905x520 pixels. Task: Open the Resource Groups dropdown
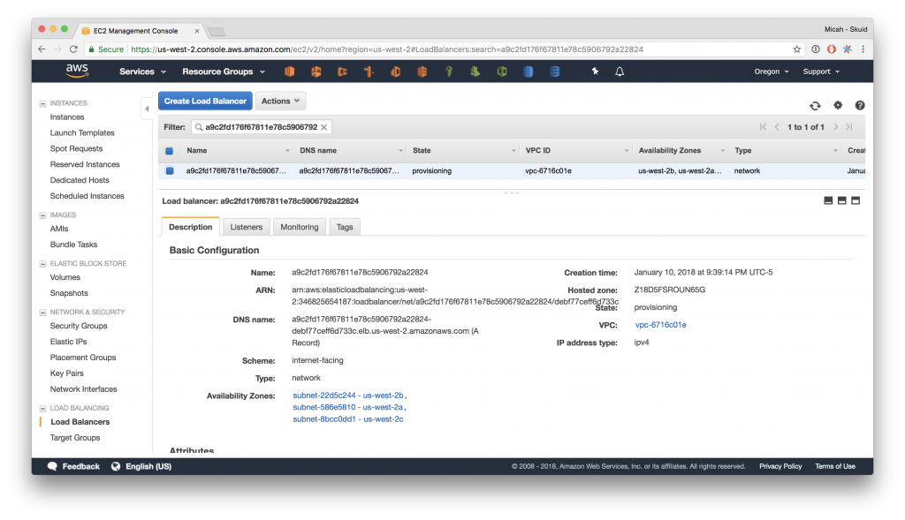(x=224, y=72)
